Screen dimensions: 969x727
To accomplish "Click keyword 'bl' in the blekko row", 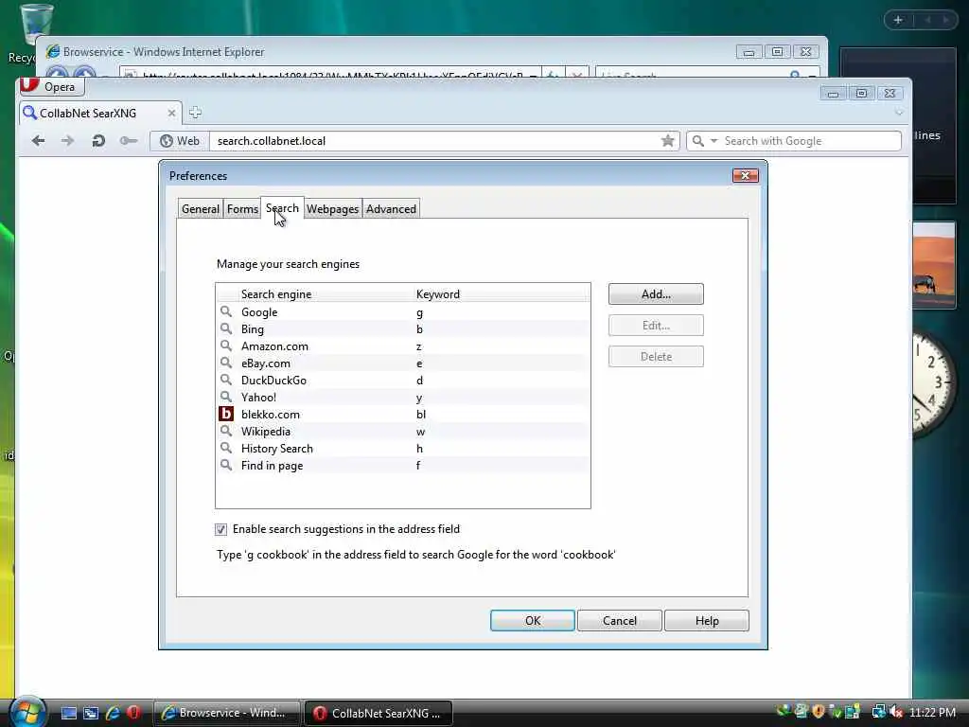I will (x=421, y=415).
